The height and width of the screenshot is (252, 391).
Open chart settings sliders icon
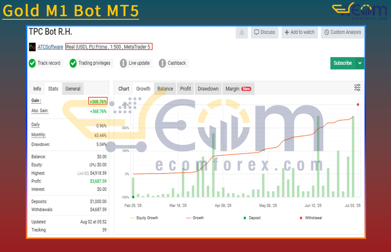tap(357, 88)
